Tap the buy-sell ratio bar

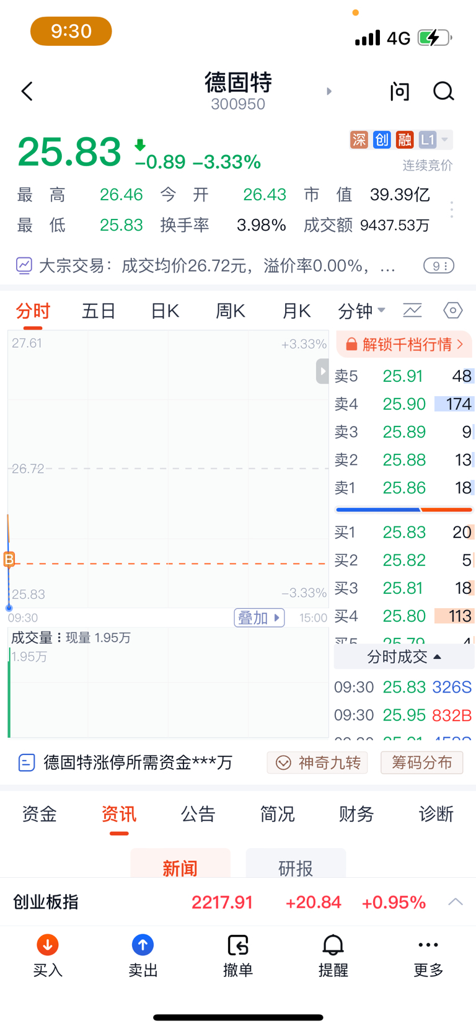[x=404, y=510]
